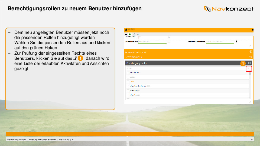Viewport: 260px width, 146px height.
Task: Confirm password with the gray checkmark
Action: (250, 46)
